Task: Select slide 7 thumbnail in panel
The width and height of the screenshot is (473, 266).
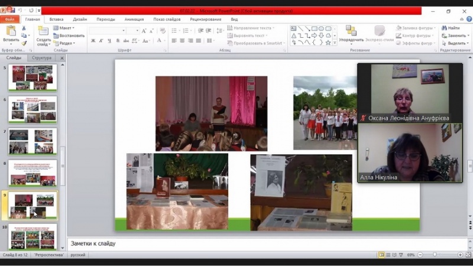Action: pyautogui.click(x=33, y=142)
